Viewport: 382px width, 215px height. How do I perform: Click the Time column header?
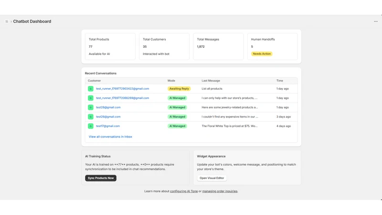[x=280, y=81]
